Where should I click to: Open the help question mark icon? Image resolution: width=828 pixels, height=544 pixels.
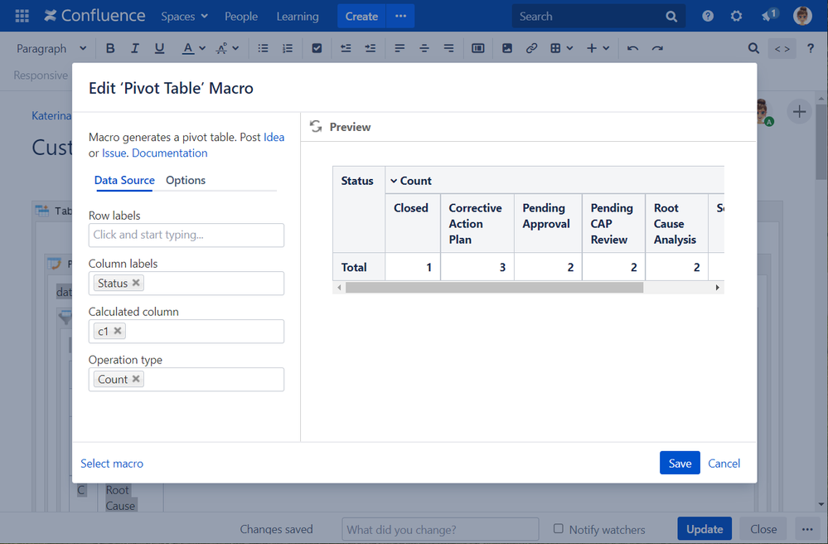click(x=708, y=16)
